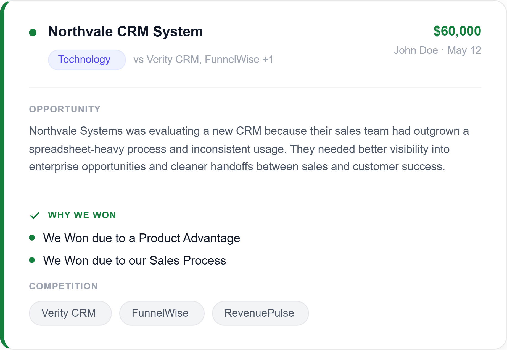This screenshot has height=350, width=507.
Task: Click the FunnelWise competitor chip
Action: point(162,313)
